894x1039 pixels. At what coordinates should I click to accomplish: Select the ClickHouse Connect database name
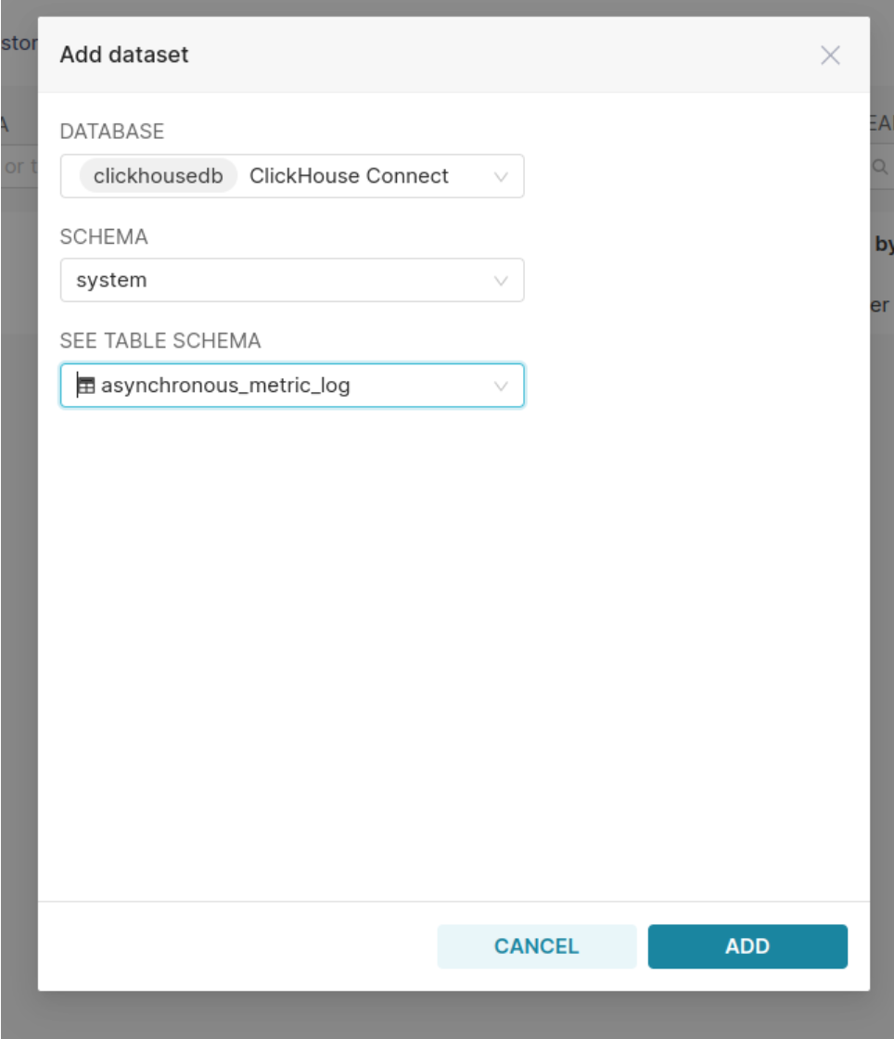[349, 175]
